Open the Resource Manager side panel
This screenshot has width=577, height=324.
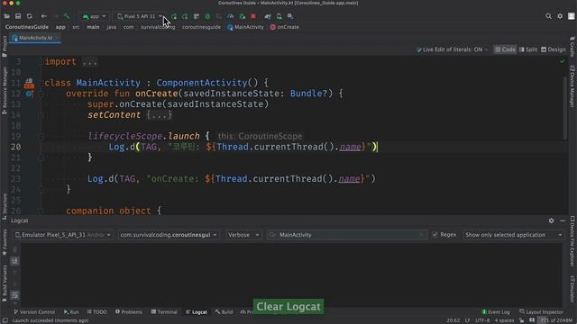[x=5, y=91]
